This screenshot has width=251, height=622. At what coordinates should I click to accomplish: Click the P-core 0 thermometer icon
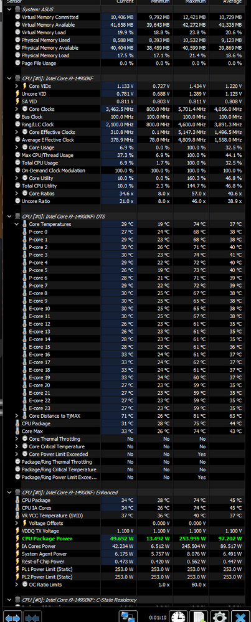24,232
